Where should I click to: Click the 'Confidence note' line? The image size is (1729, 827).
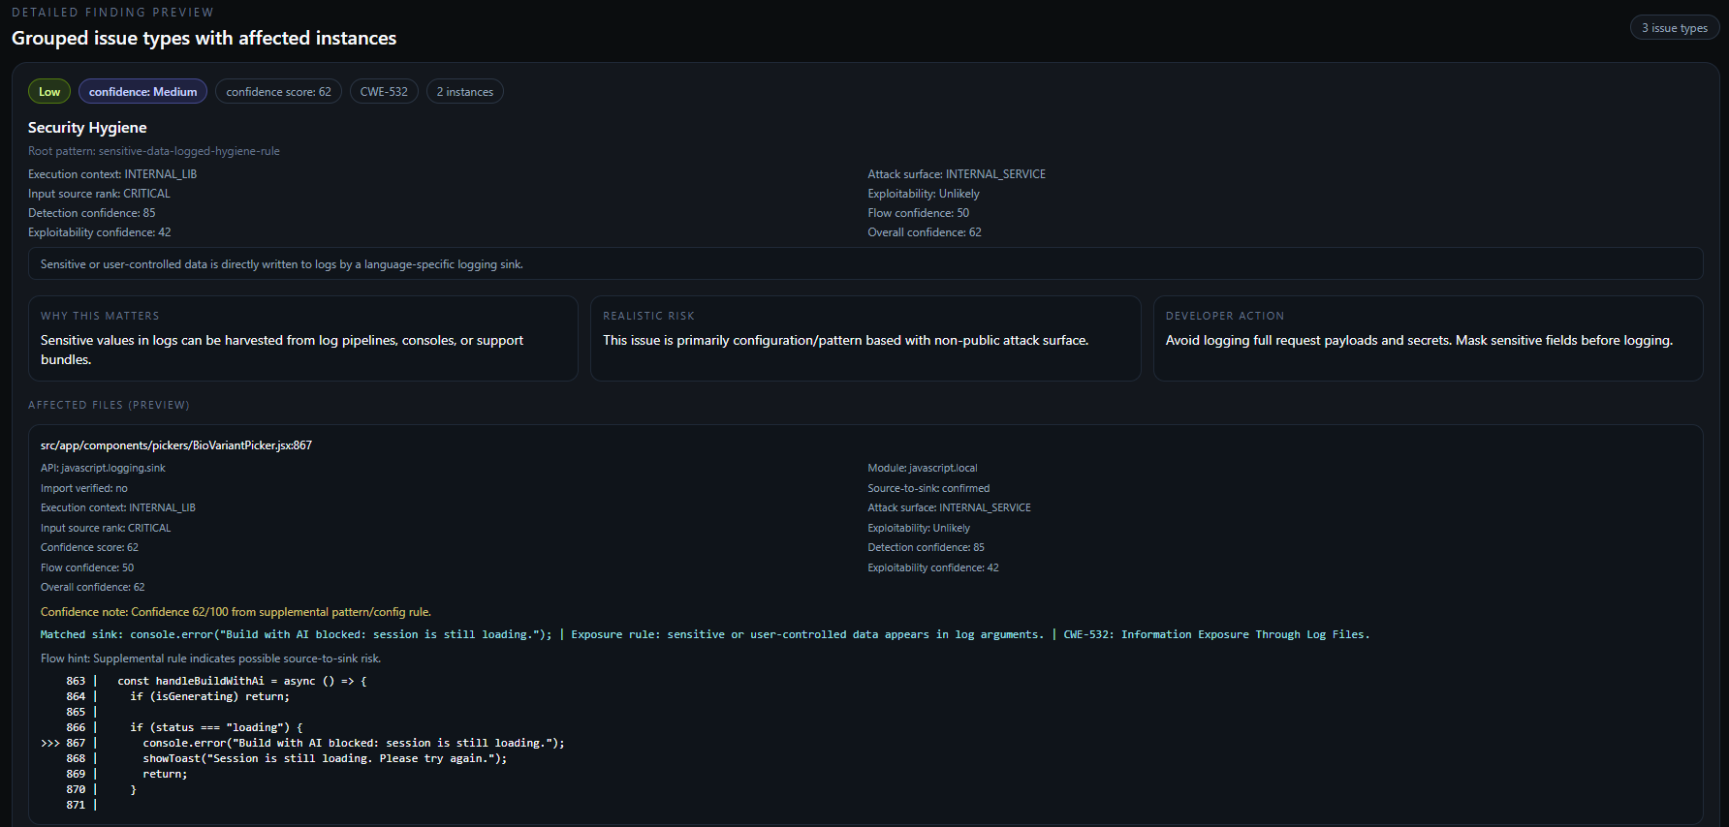(x=236, y=612)
